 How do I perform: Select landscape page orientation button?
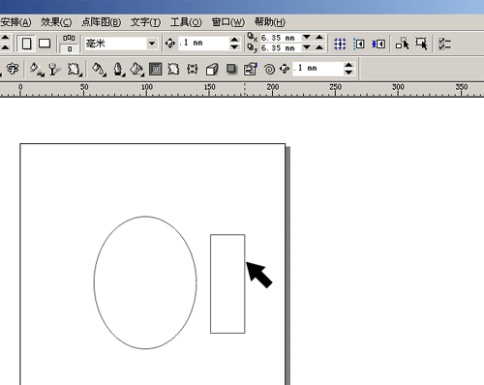pos(45,44)
